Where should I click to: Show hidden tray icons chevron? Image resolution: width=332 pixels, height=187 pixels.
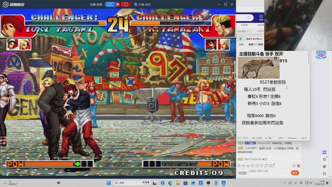284,183
